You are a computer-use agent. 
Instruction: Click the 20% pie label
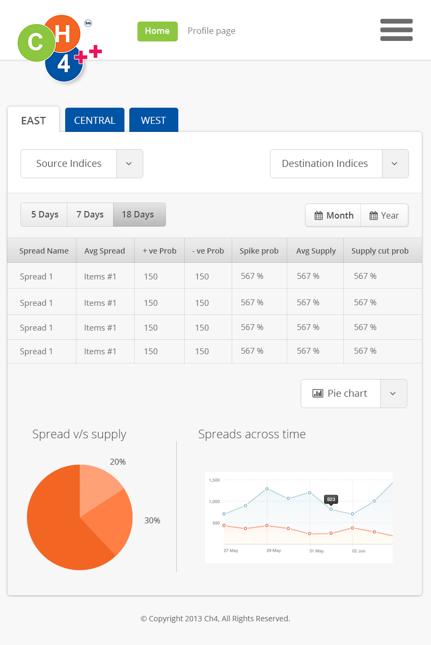coord(118,462)
